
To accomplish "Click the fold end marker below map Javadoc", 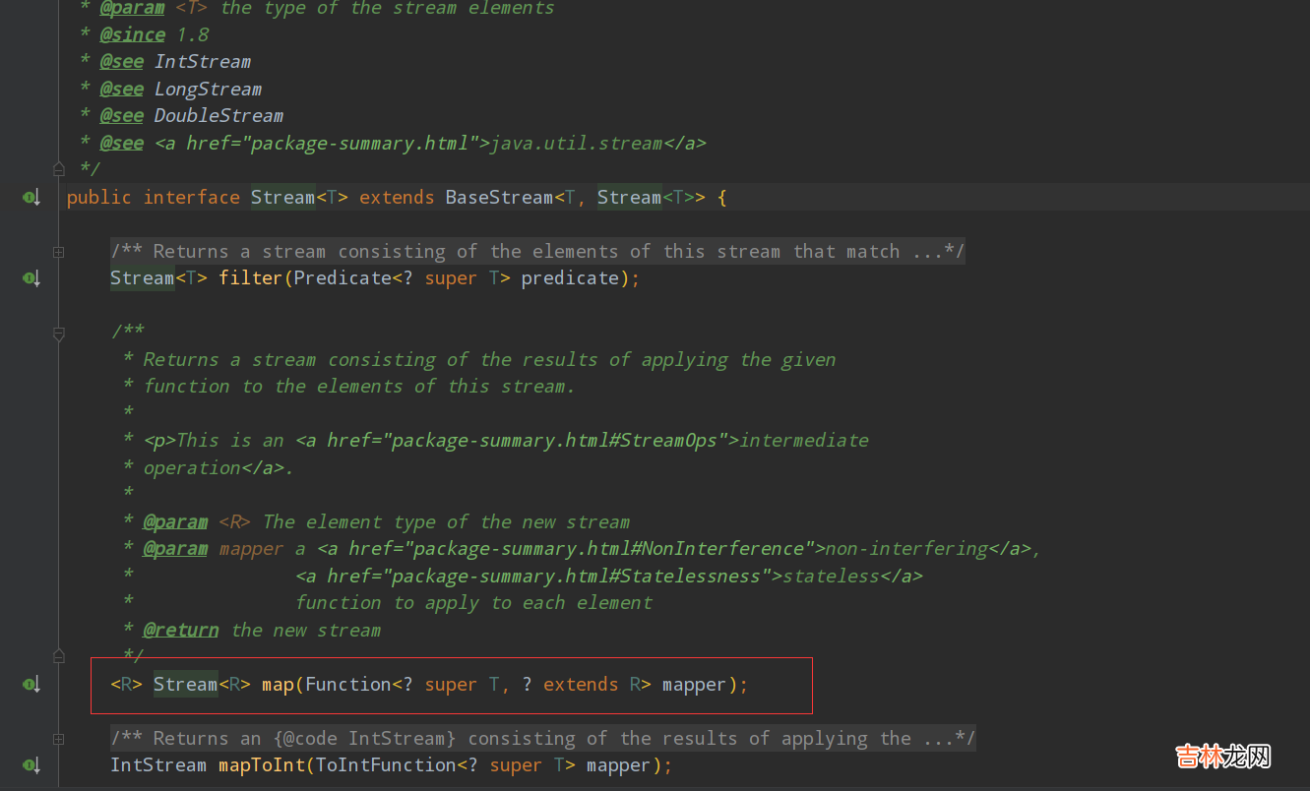I will point(59,655).
